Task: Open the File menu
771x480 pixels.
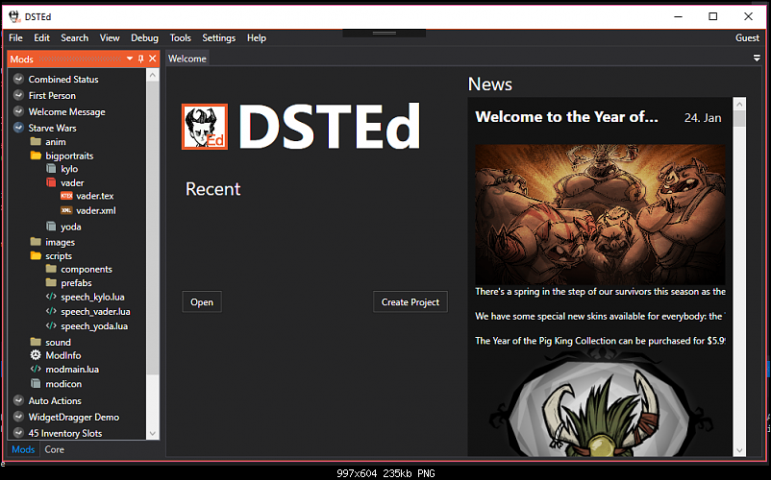Action: point(15,37)
